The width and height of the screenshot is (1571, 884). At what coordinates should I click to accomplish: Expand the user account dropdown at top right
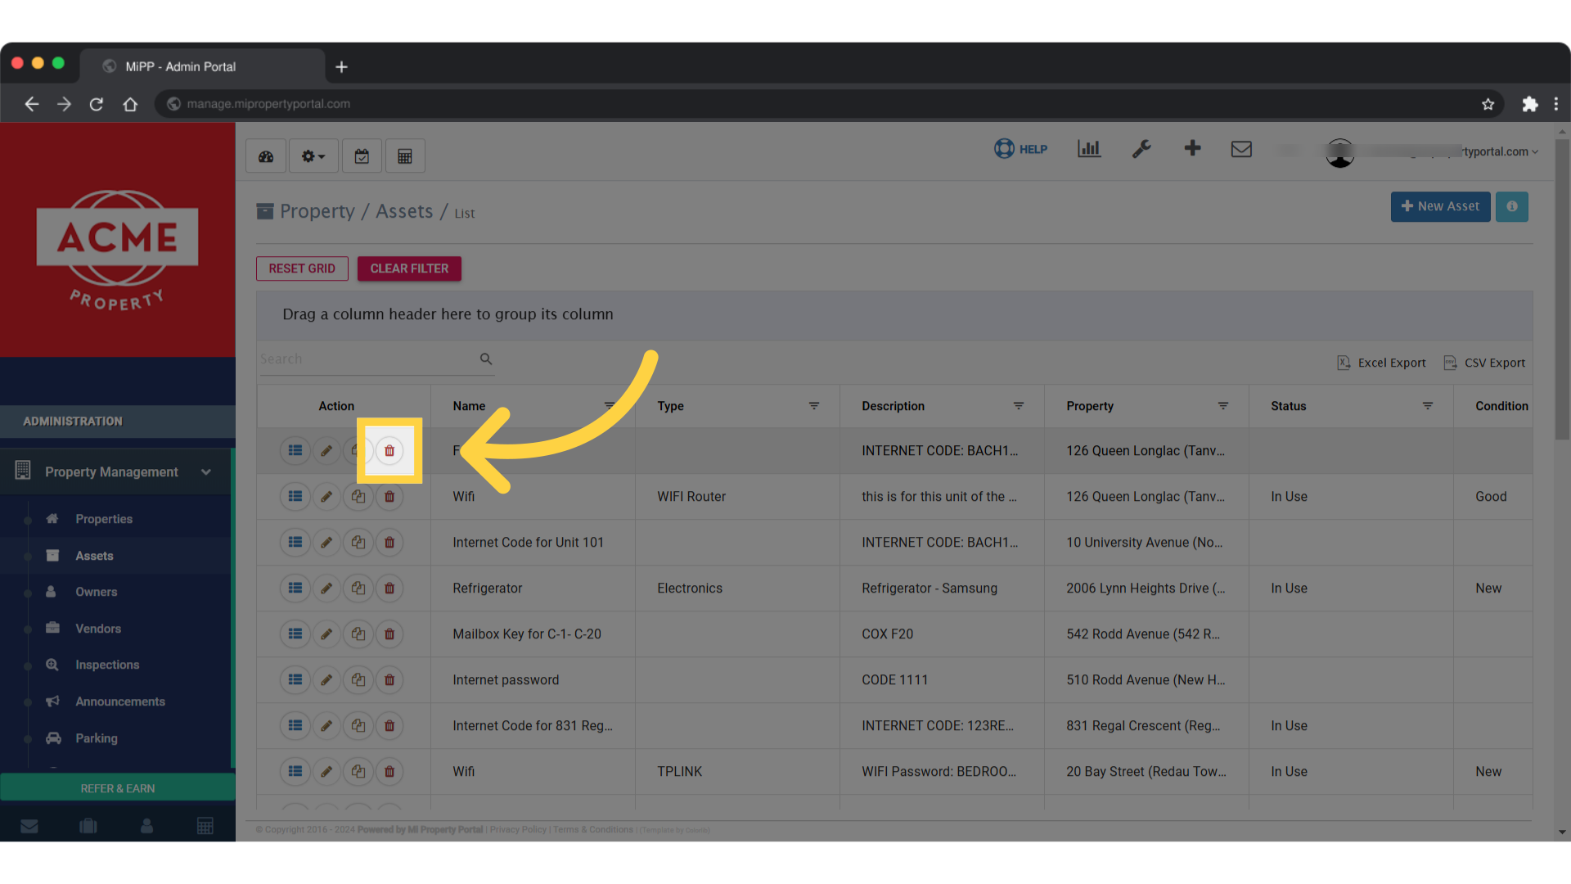pyautogui.click(x=1535, y=151)
